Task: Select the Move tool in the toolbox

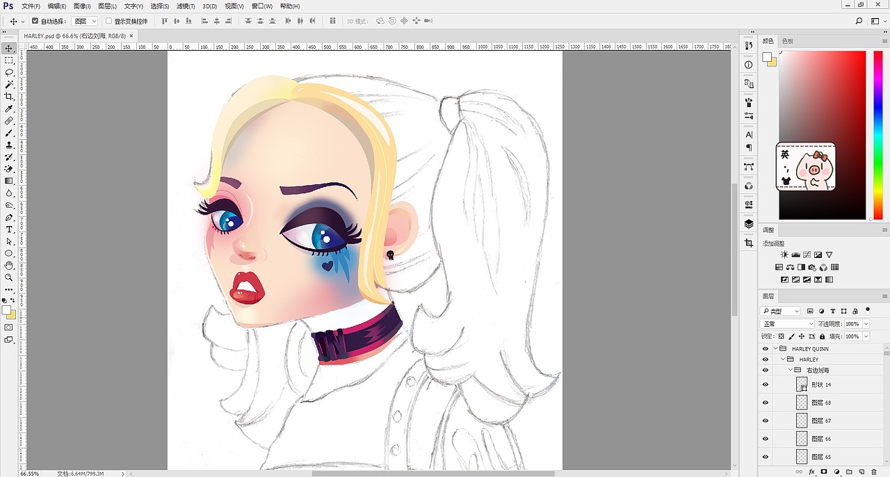Action: point(9,49)
